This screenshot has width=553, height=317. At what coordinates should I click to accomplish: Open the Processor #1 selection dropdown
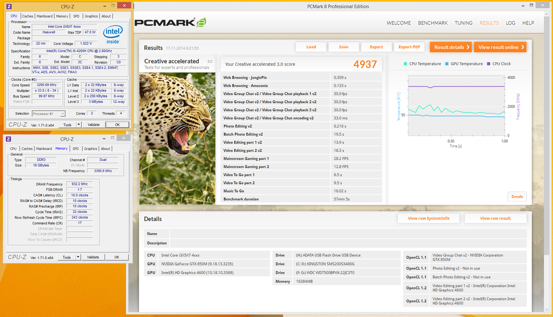point(49,114)
